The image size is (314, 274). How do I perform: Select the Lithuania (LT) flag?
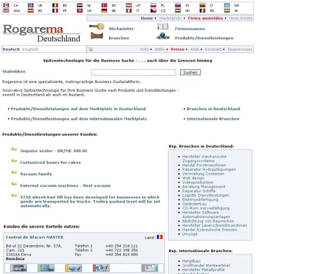(x=203, y=5)
